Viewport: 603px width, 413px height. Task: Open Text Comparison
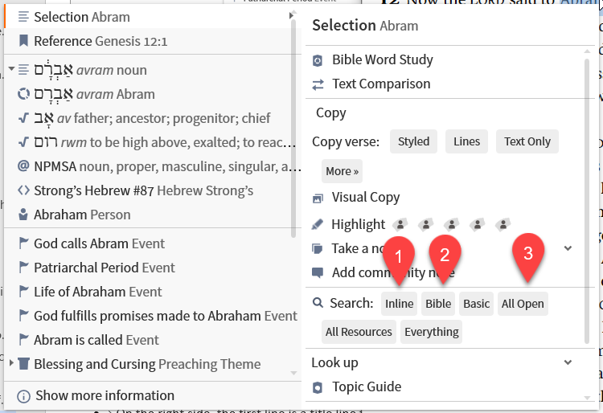point(381,84)
